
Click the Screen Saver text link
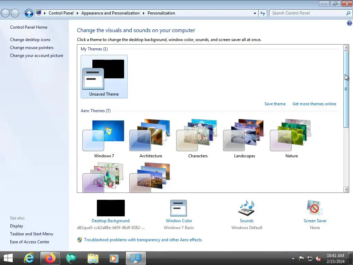coord(315,221)
